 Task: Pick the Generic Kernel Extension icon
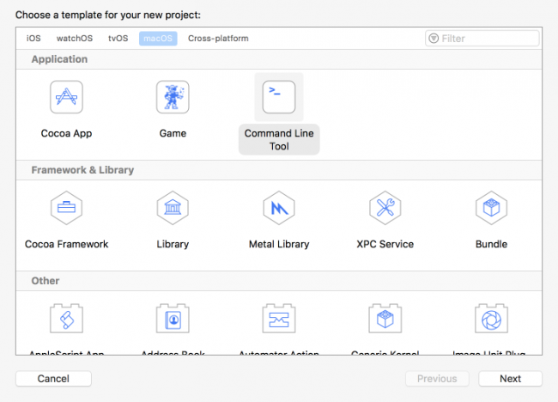tap(385, 319)
